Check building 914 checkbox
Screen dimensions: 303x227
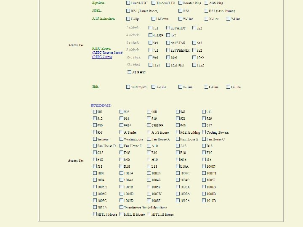click(x=121, y=118)
